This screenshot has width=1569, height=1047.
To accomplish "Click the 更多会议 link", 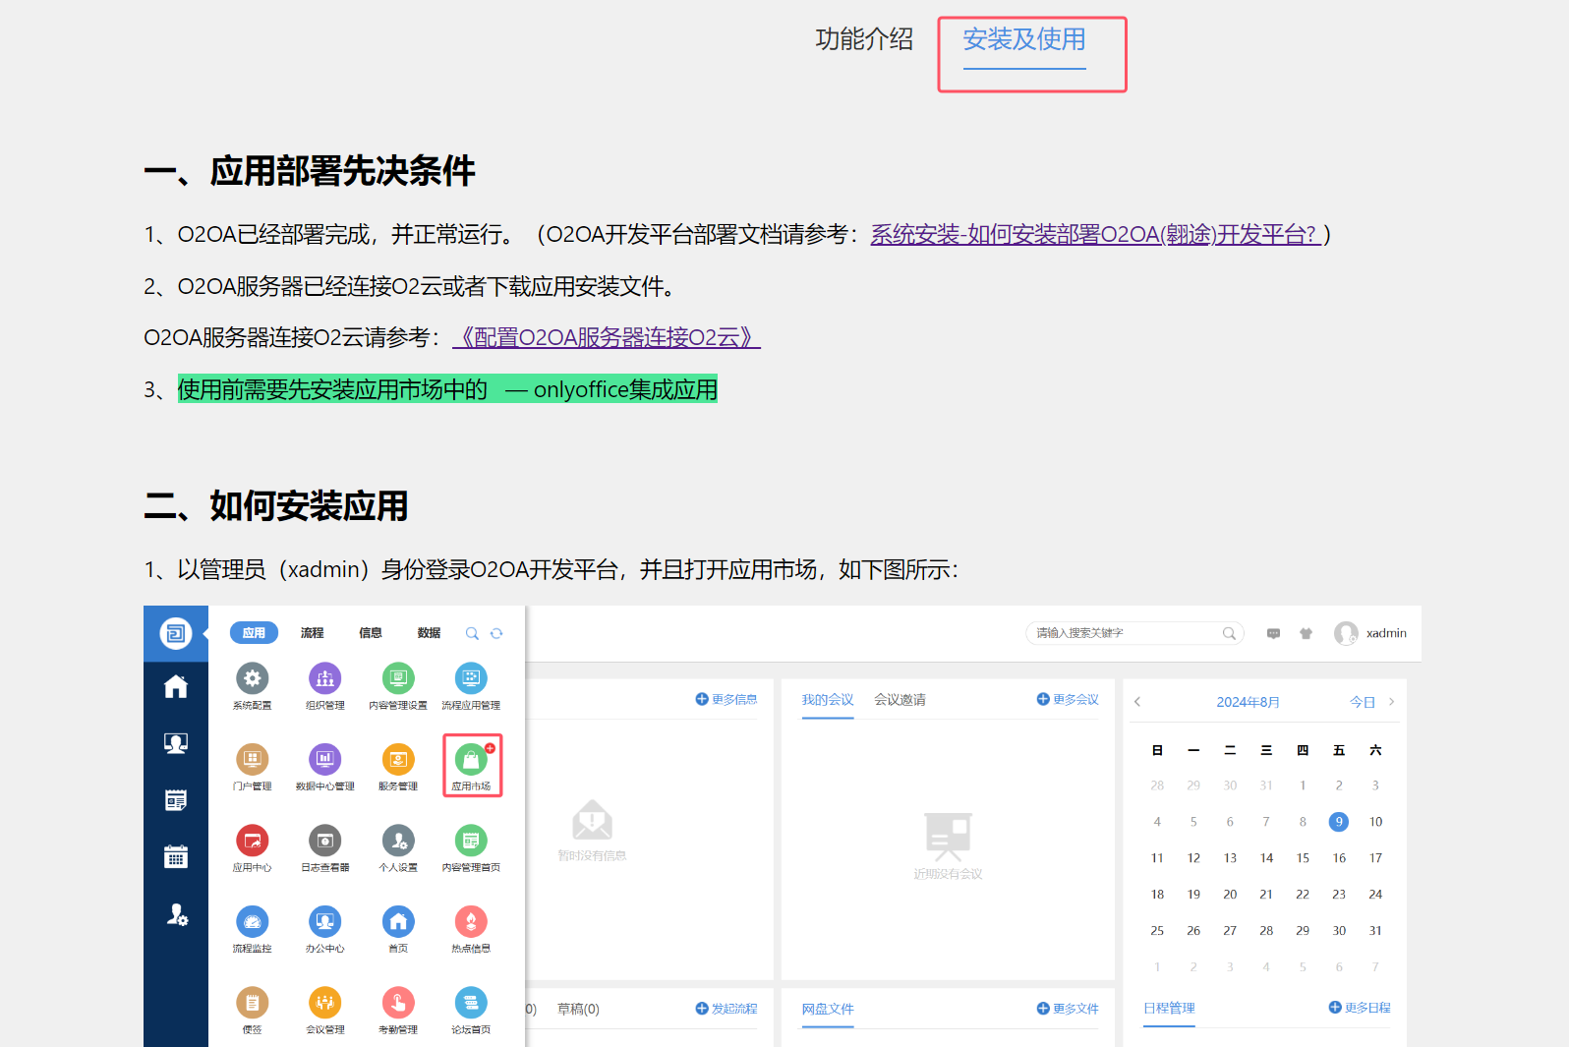I will 1068,700.
